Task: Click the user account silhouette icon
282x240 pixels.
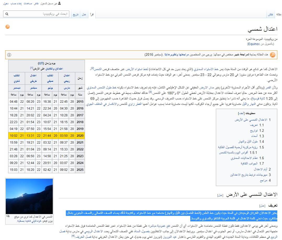Action: click(x=59, y=3)
